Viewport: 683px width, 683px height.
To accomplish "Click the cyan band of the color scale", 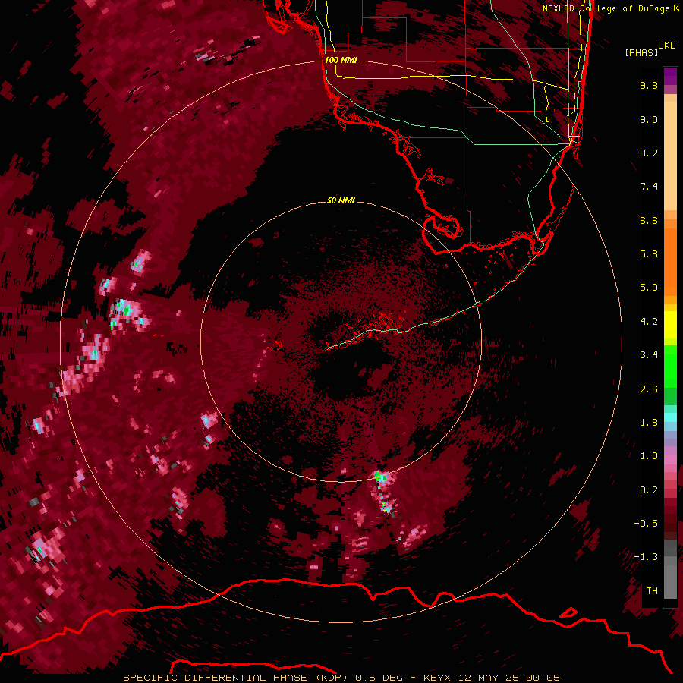I will click(670, 417).
